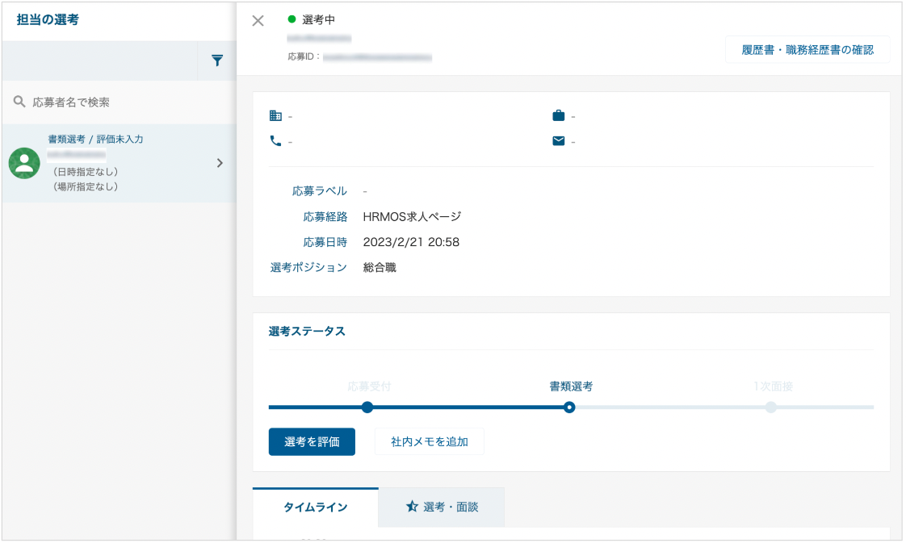Switch to the 選考・面談 tab
906x543 pixels.
[442, 507]
